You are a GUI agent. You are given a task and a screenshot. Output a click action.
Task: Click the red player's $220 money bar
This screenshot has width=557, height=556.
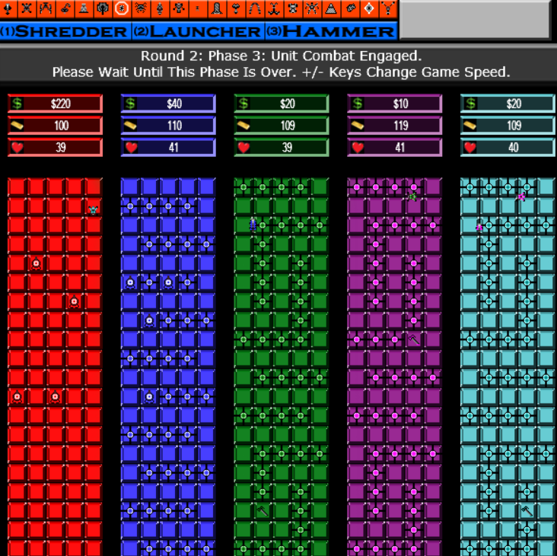[x=55, y=104]
